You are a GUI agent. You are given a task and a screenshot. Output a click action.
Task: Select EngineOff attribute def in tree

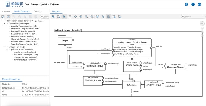click(23, 31)
